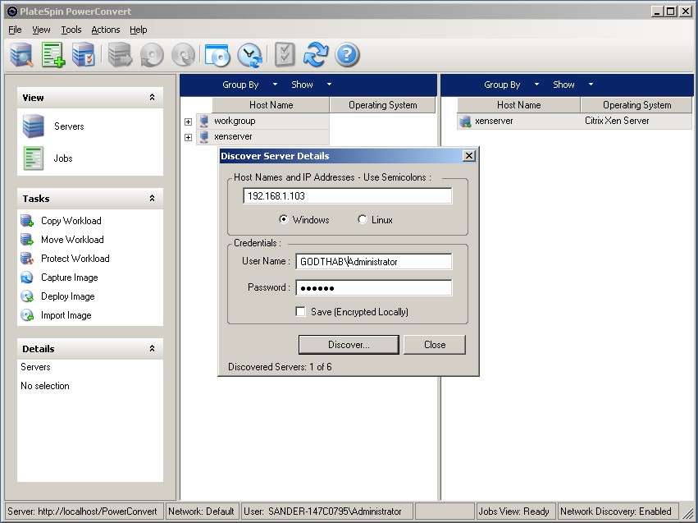Enable Save (Encrypted Locally) checkbox
The image size is (698, 523).
tap(301, 312)
